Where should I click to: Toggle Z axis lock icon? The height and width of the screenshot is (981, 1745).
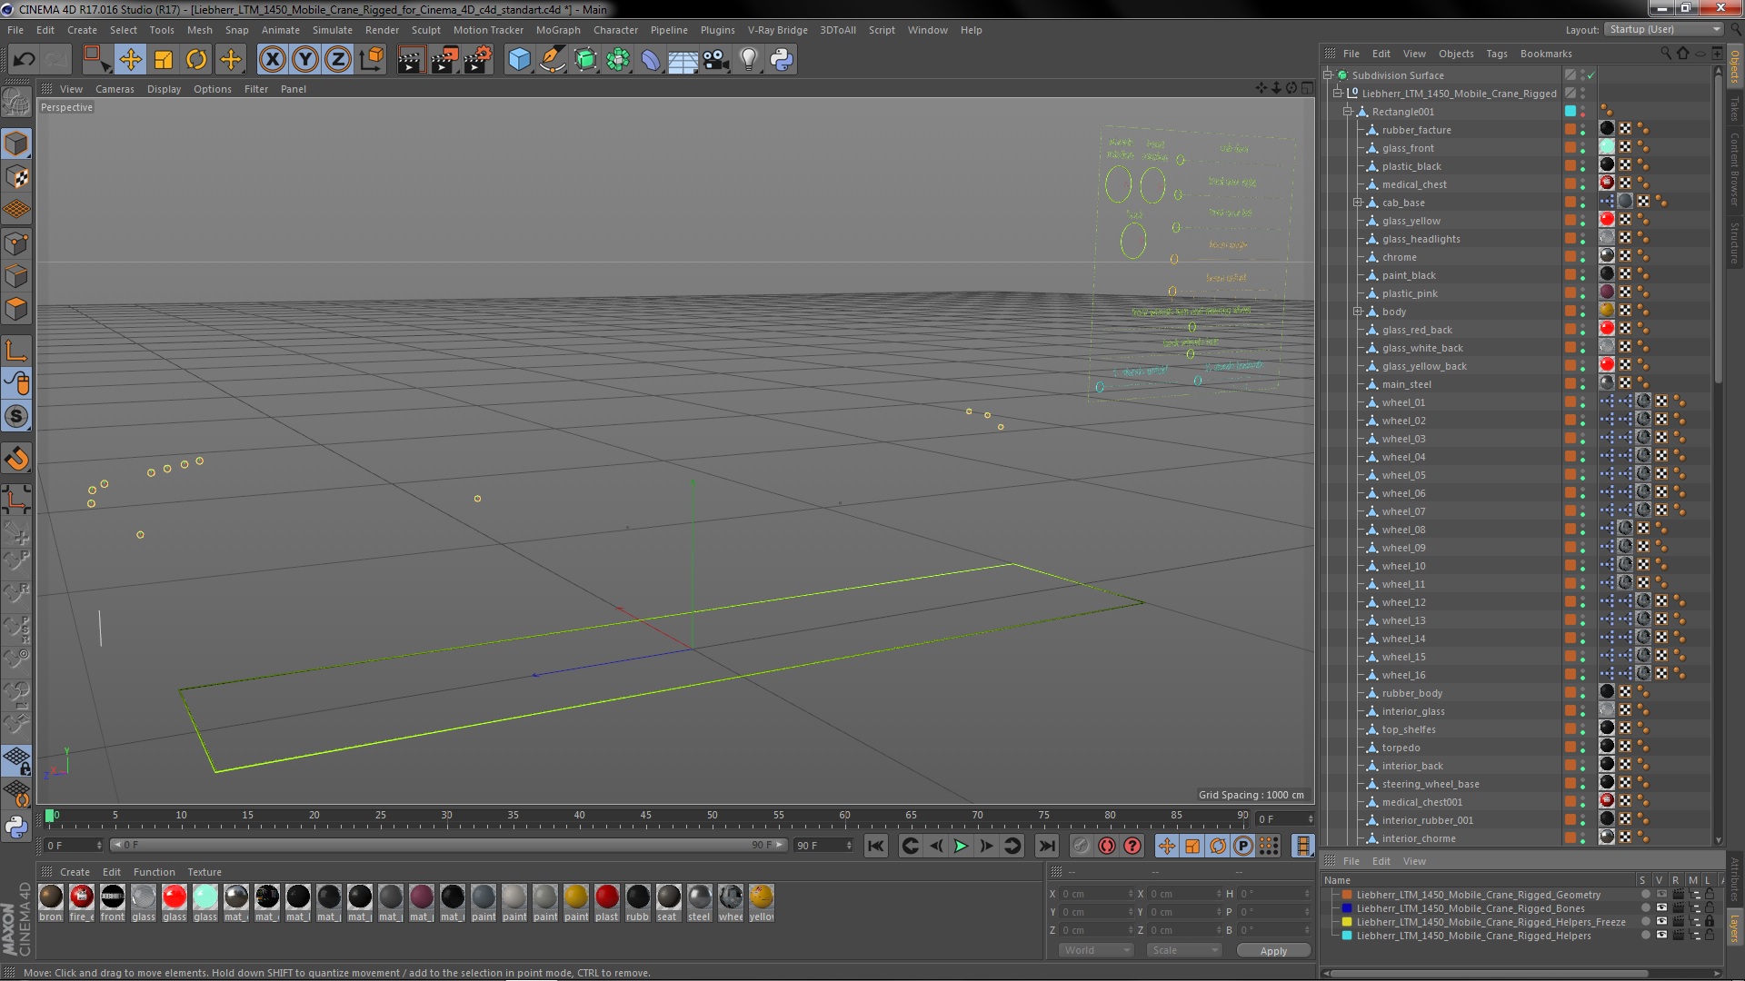pos(338,60)
